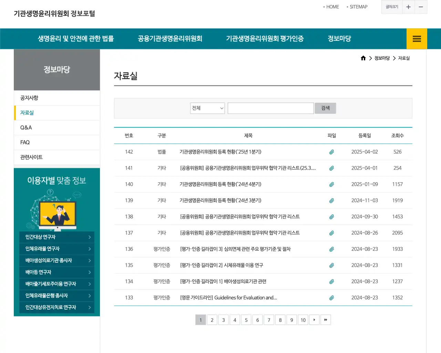Open 기관생명윤리위원회 평가인증 menu
Viewport: 441px width, 353px height.
(x=265, y=39)
